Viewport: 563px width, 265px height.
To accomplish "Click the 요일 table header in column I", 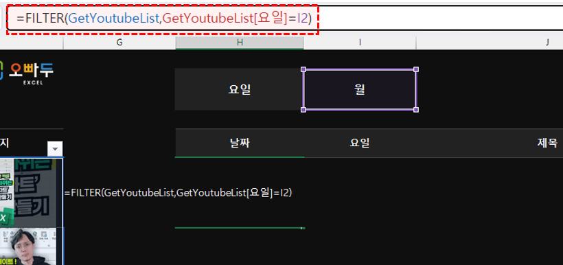I will tap(360, 143).
